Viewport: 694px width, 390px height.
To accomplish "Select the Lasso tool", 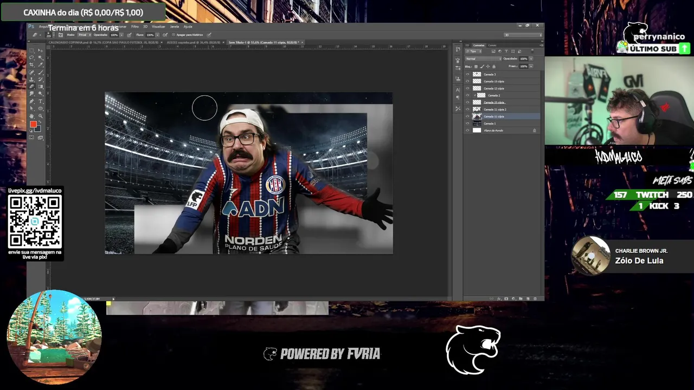I will click(x=31, y=57).
